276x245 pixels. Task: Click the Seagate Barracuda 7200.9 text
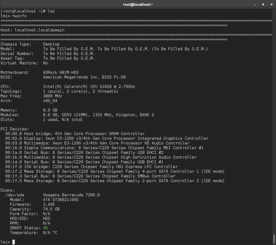click(71, 195)
